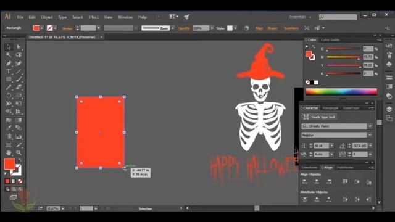
Task: Select the Pen tool
Action: [9, 63]
